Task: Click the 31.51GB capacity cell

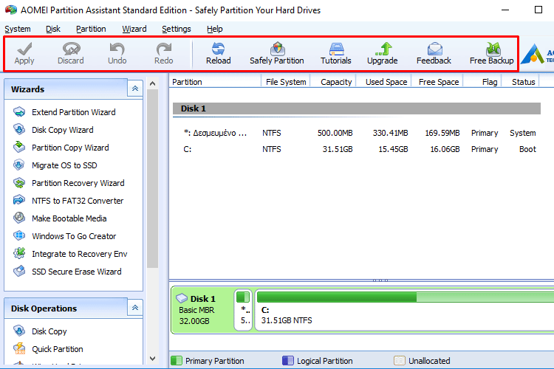Action: [x=338, y=149]
